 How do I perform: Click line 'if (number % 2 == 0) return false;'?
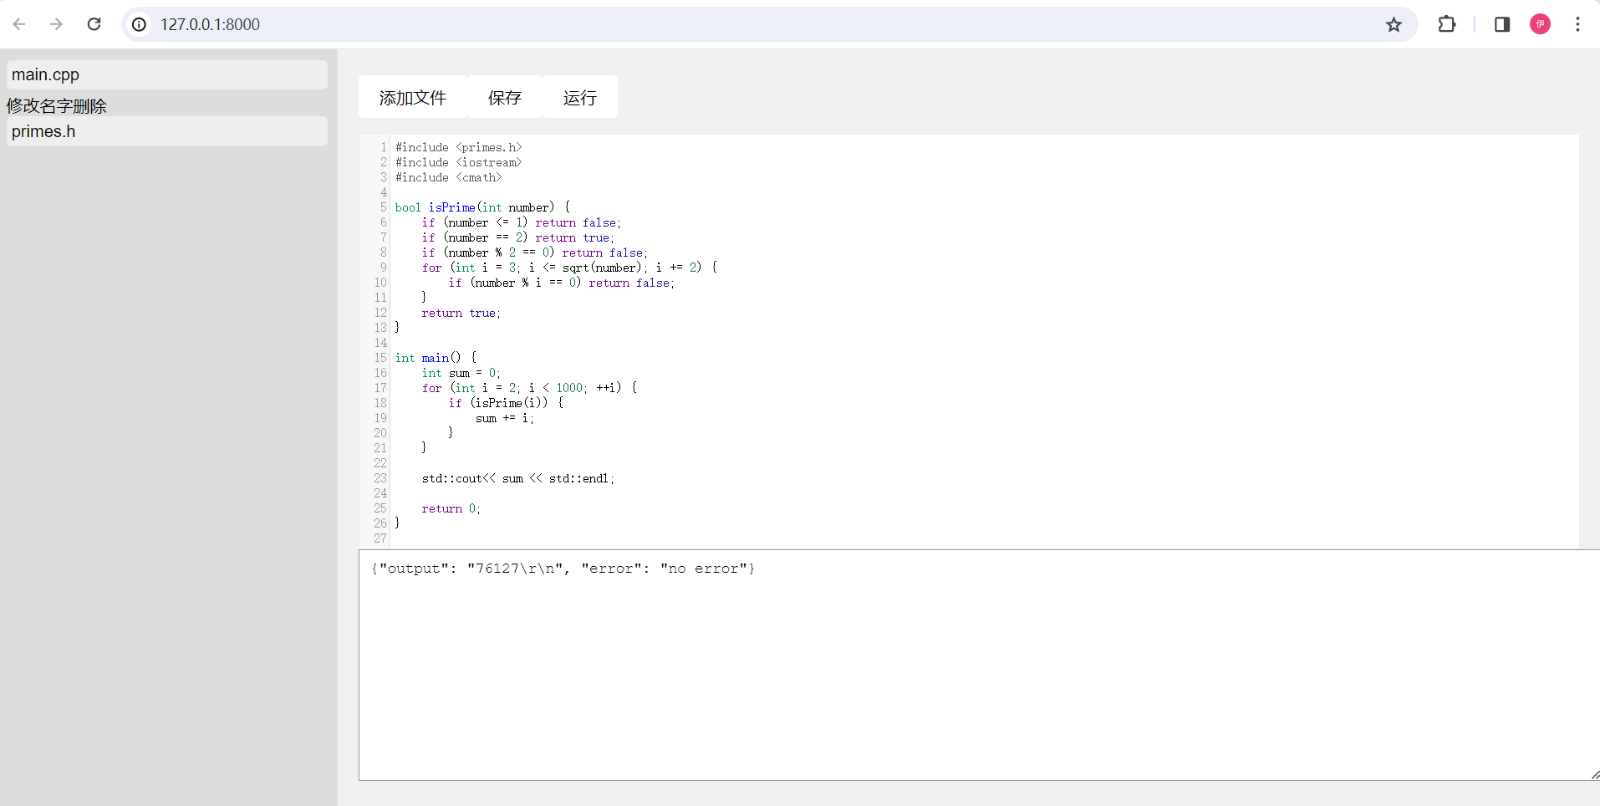click(x=535, y=253)
